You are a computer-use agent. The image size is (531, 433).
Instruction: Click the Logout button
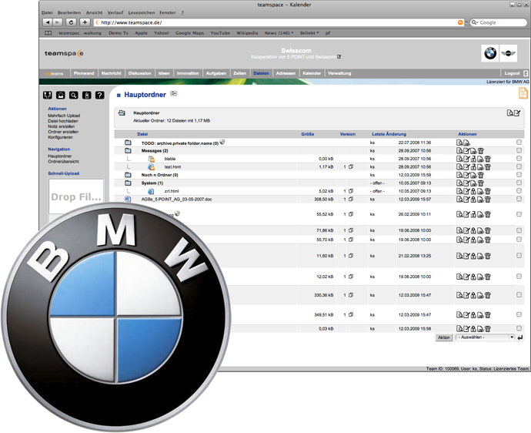click(x=512, y=73)
